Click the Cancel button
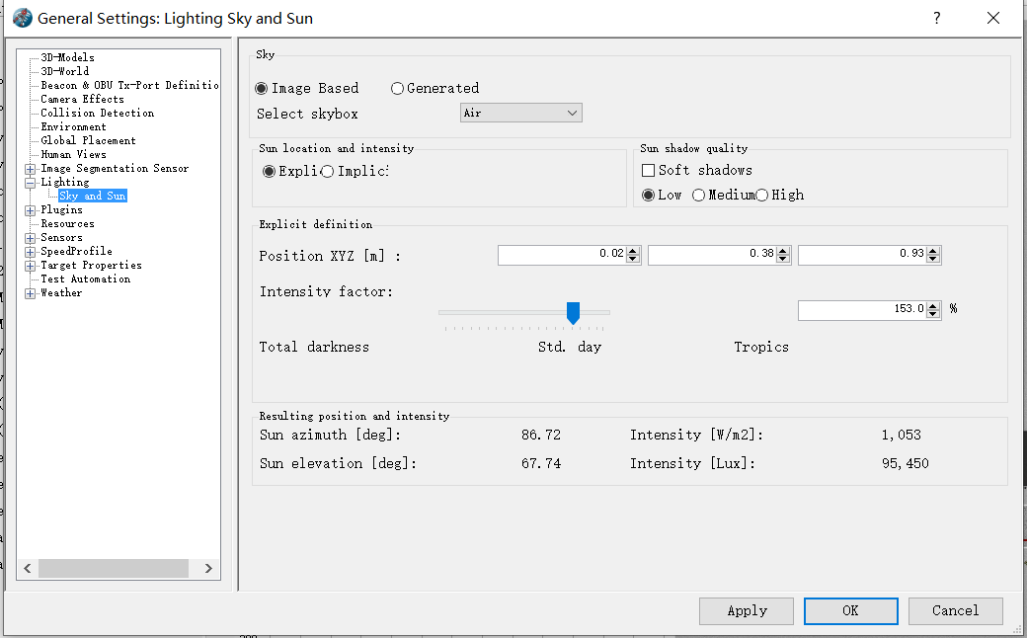The width and height of the screenshot is (1027, 638). (x=955, y=610)
